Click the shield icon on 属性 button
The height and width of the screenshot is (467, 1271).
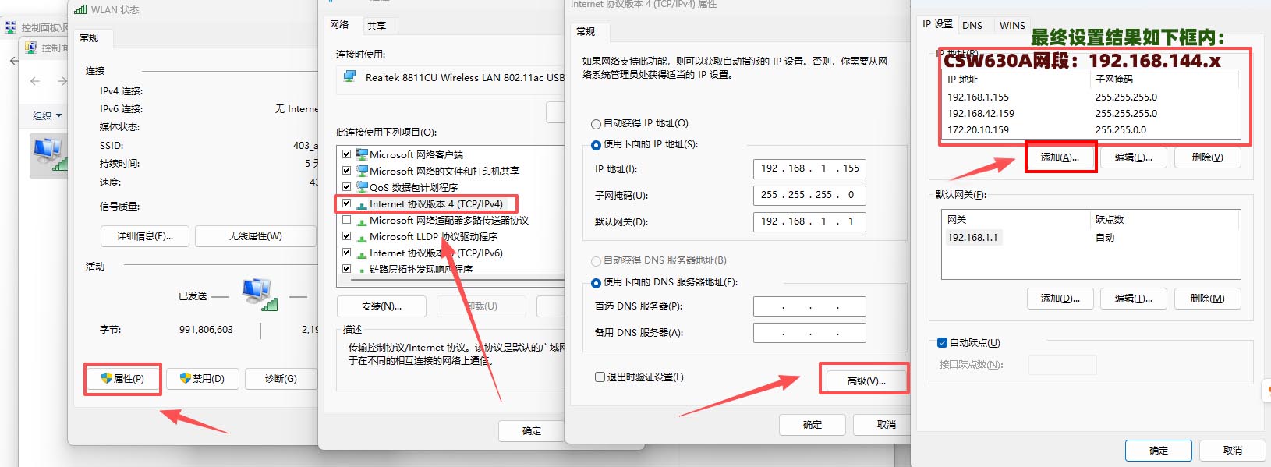pyautogui.click(x=107, y=378)
